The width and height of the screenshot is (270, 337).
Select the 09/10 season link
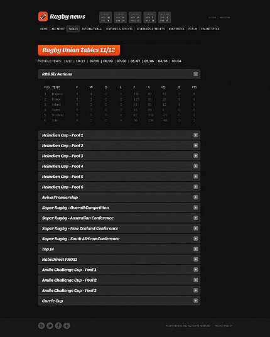click(x=94, y=61)
